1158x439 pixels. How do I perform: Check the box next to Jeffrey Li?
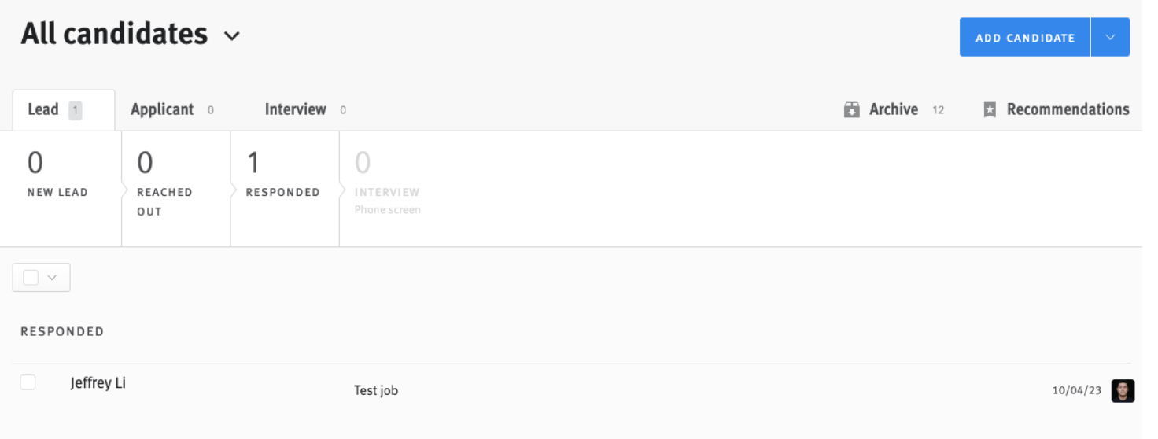pyautogui.click(x=28, y=382)
